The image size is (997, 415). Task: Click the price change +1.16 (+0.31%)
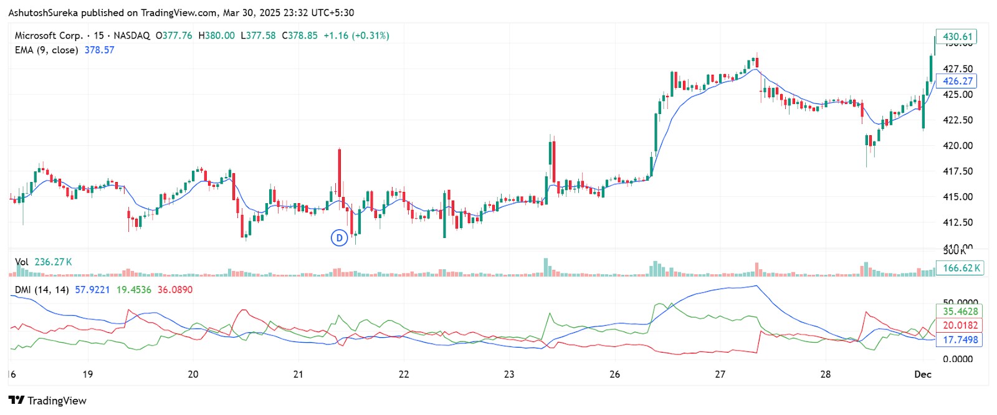tap(356, 36)
